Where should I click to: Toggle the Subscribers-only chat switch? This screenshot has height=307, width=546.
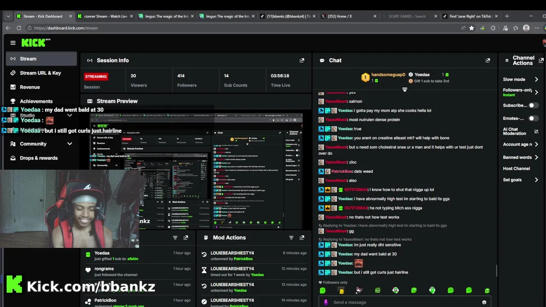coord(534,105)
